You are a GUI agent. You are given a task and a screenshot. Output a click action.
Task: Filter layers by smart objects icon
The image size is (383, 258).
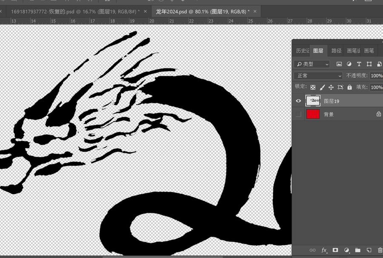point(379,64)
